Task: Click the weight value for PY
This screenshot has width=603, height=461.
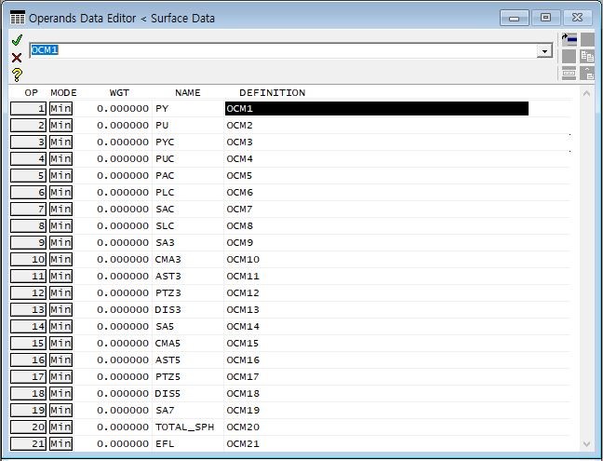Action: pyautogui.click(x=123, y=109)
